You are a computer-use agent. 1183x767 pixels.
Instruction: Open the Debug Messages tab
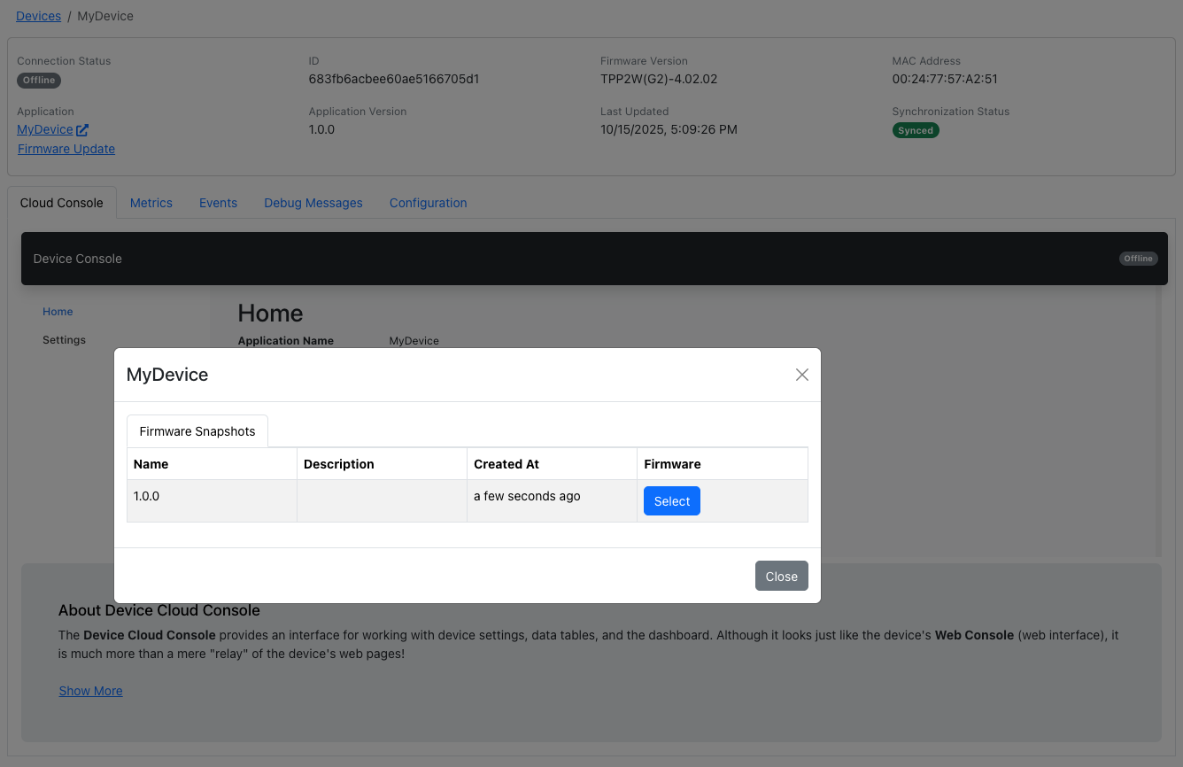313,203
